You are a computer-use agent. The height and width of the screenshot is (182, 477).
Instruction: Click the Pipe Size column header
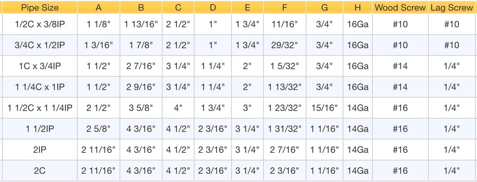(40, 7)
